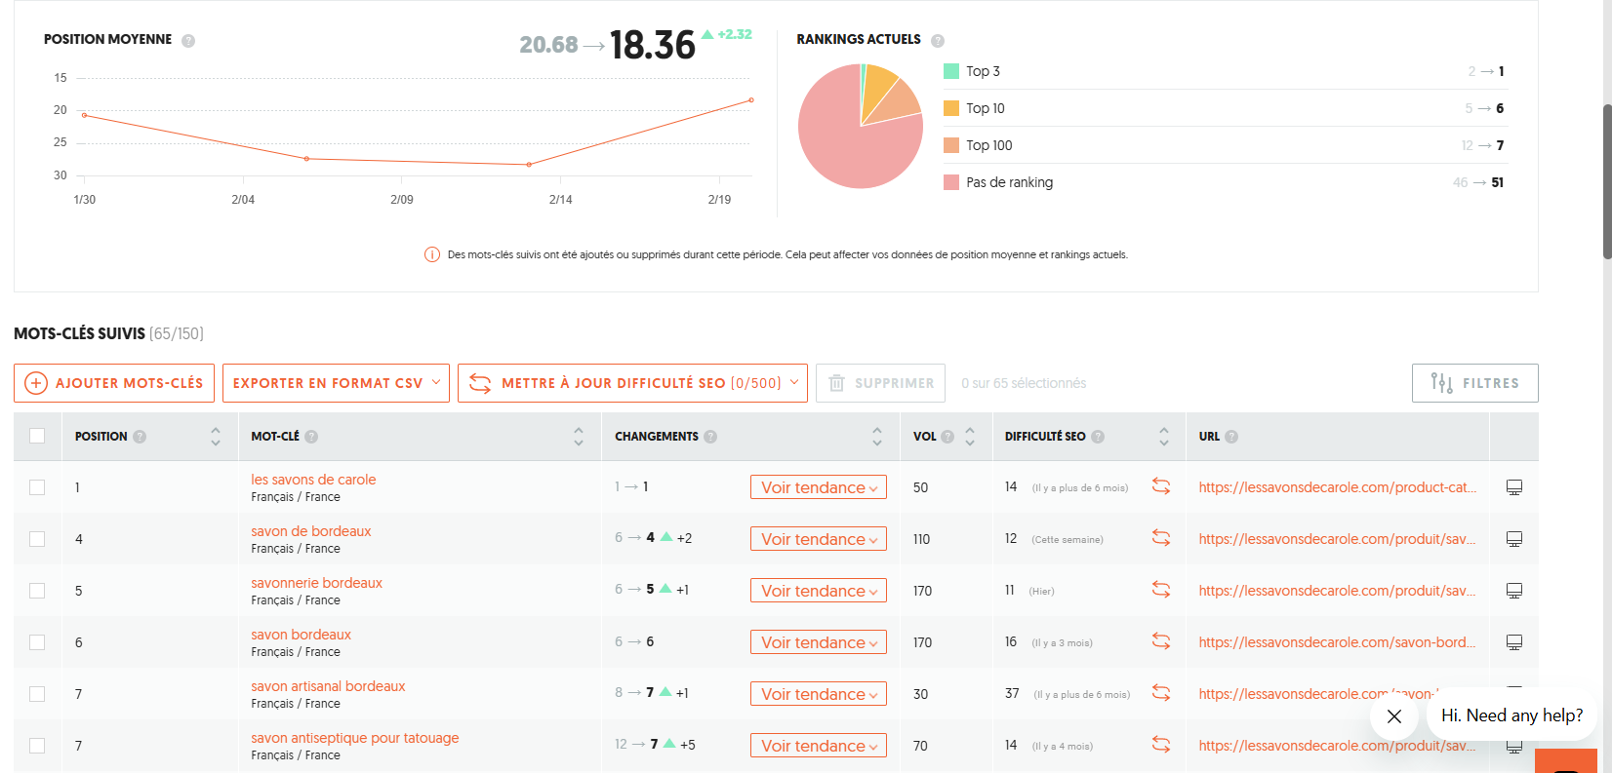Select checkbox for savon de bordeaux
The image size is (1612, 773).
pyautogui.click(x=37, y=539)
